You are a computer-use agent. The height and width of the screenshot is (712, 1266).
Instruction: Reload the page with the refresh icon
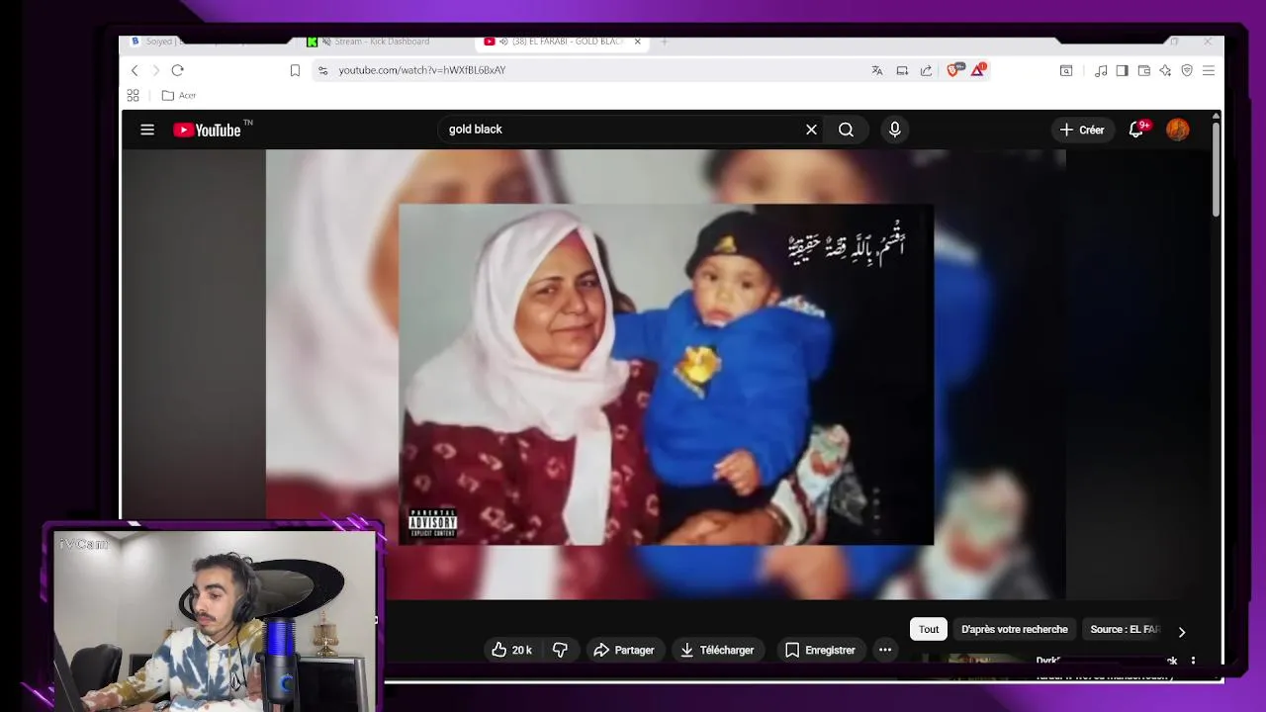click(x=177, y=70)
